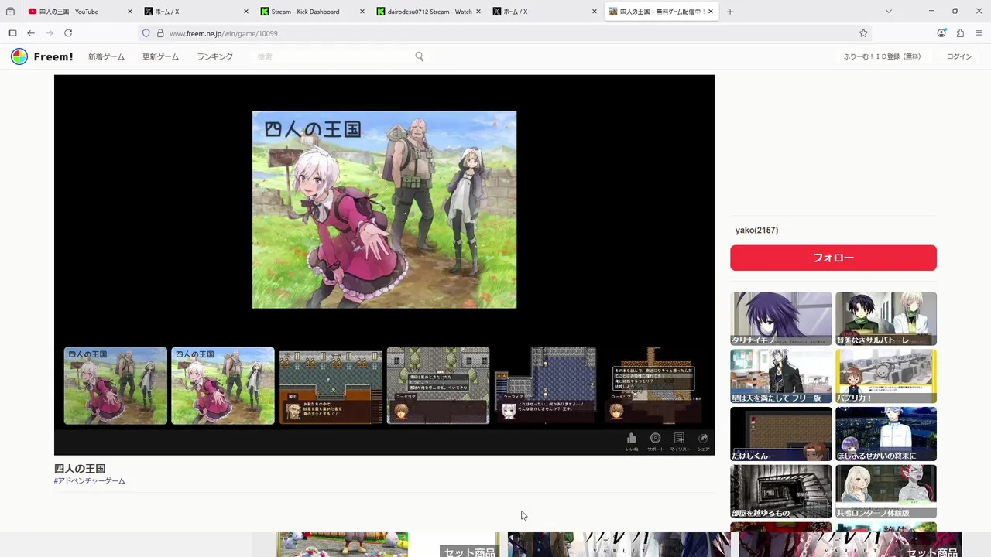Click the search magnifier icon
The width and height of the screenshot is (991, 557).
tap(419, 56)
